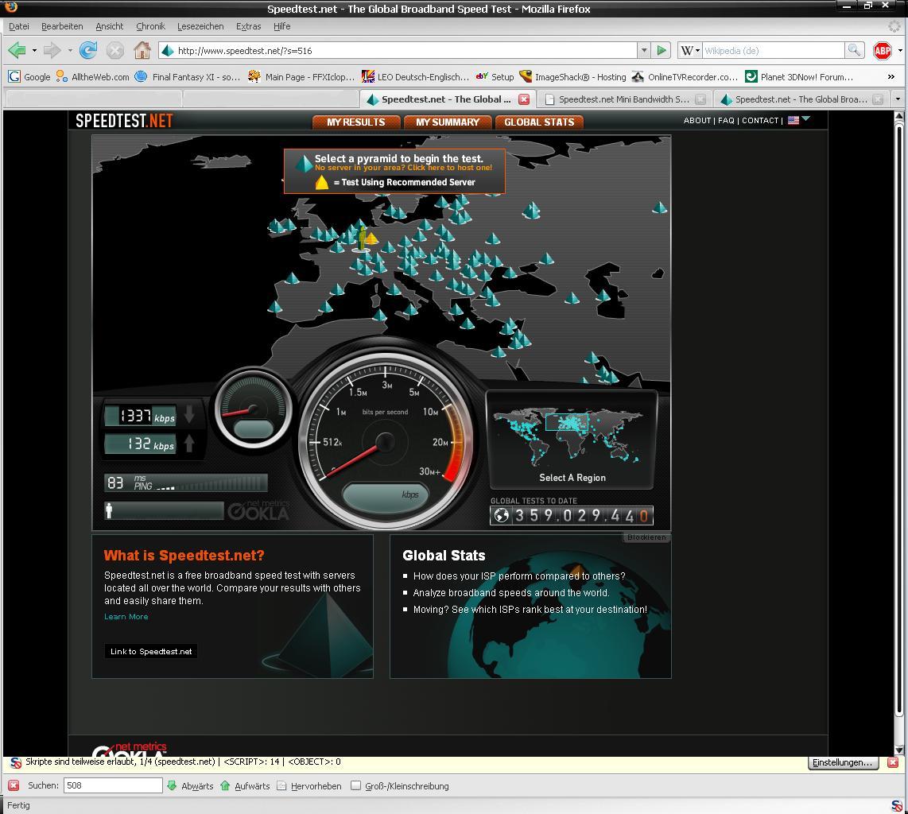Screen dimensions: 908x814
Task: Go back with the green arrow
Action: (x=17, y=50)
